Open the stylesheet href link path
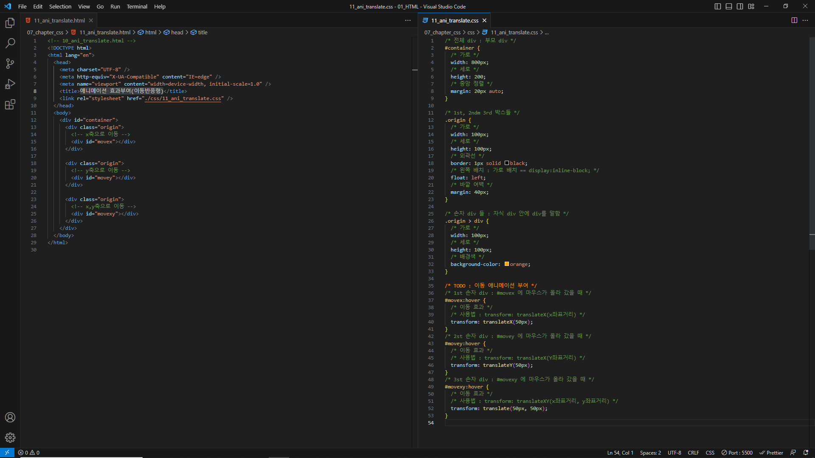The width and height of the screenshot is (815, 458). 183,98
